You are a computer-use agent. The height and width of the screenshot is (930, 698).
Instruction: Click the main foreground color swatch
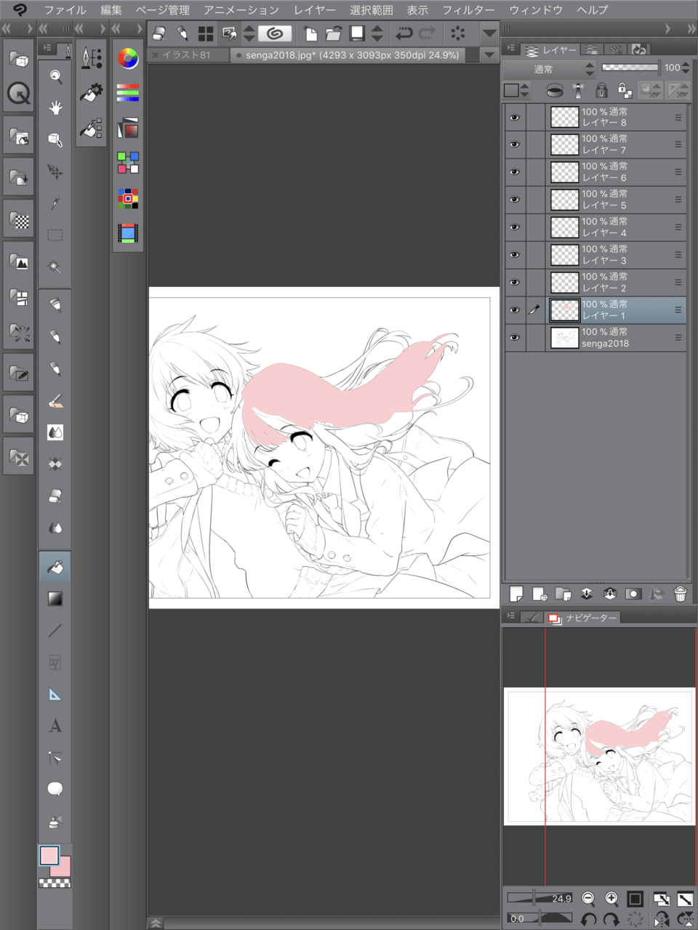(x=49, y=855)
